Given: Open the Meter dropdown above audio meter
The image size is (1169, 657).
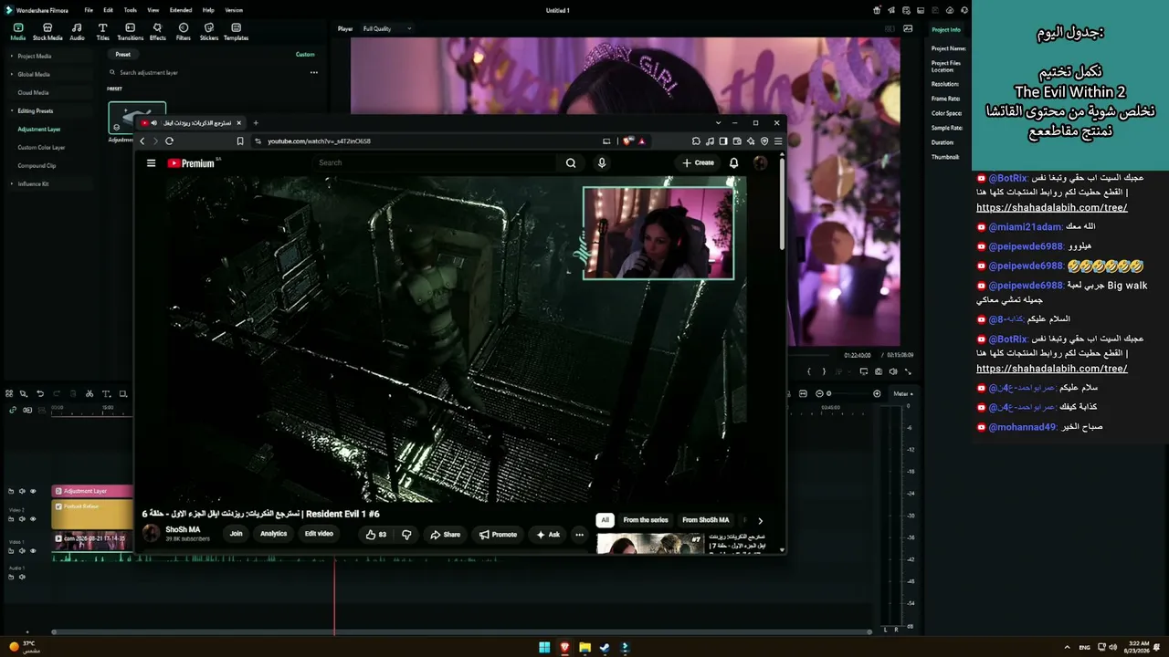Looking at the screenshot, I should pyautogui.click(x=903, y=394).
